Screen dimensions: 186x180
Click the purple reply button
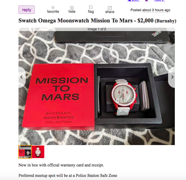tap(27, 10)
